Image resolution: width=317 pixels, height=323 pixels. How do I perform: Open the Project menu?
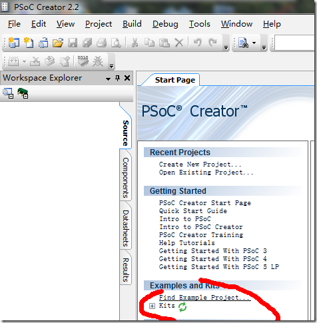pos(99,24)
